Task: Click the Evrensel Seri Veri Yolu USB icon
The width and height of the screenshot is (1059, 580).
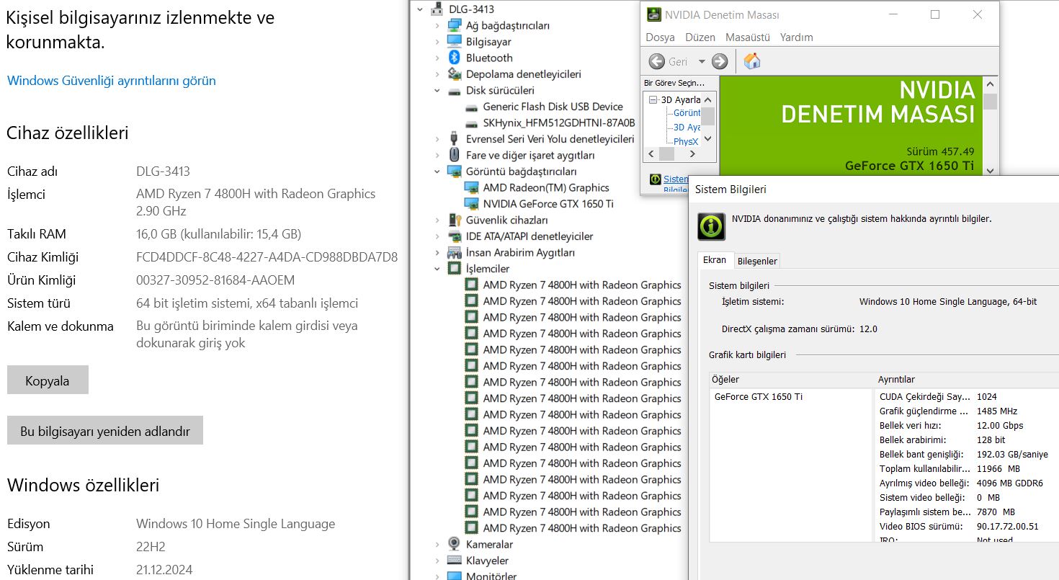Action: 454,139
